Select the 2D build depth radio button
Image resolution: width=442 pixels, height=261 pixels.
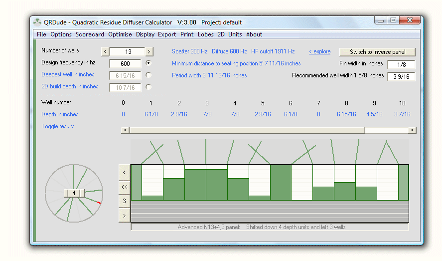(148, 87)
